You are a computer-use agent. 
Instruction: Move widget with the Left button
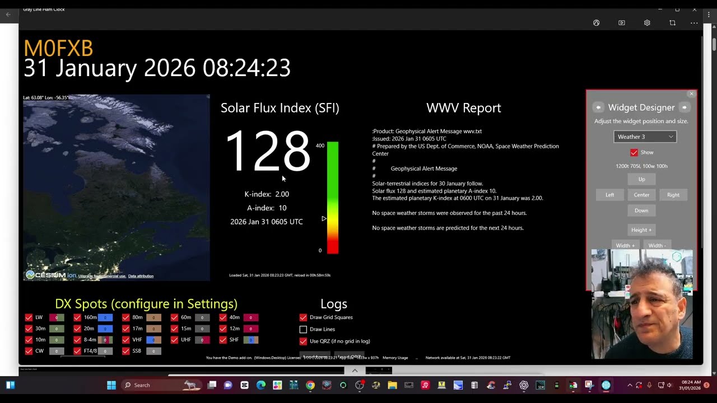click(609, 195)
